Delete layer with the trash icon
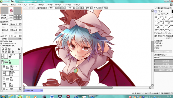This screenshot has height=98, width=173. 13,52
